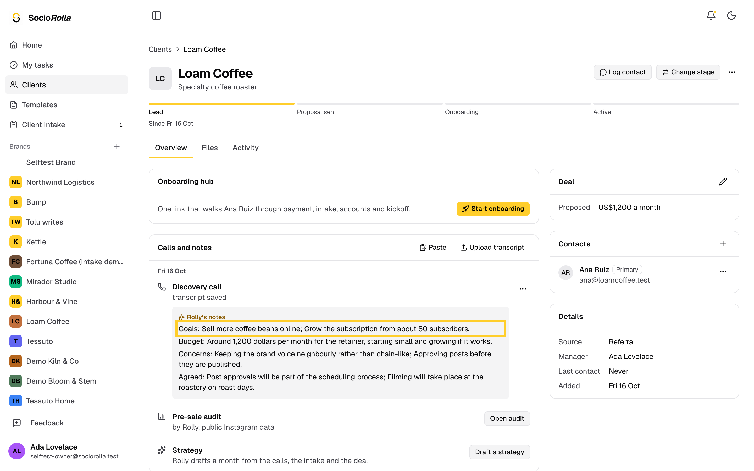Image resolution: width=754 pixels, height=471 pixels.
Task: Click the SocioRolla logo
Action: (41, 18)
